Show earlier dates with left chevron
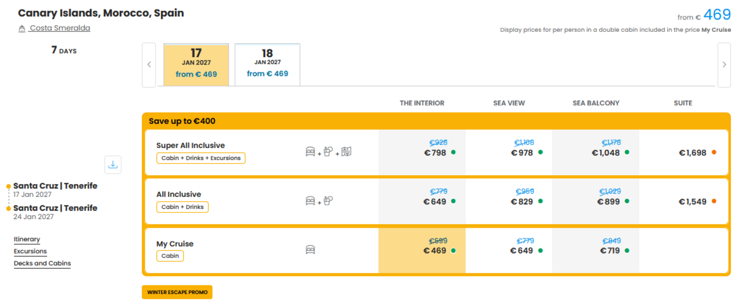 [149, 65]
